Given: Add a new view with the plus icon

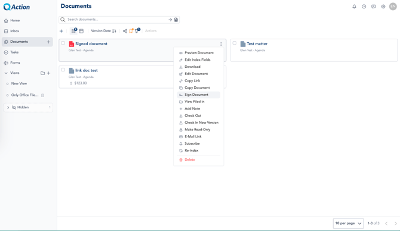Looking at the screenshot, I should [x=48, y=73].
